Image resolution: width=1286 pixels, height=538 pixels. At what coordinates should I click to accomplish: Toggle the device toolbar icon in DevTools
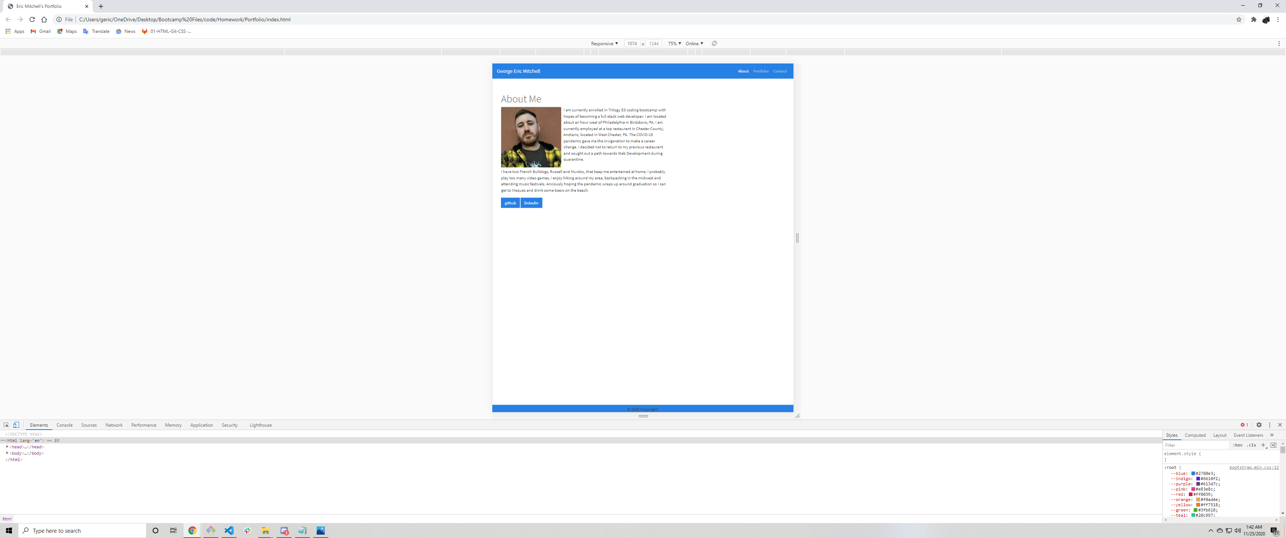tap(16, 425)
